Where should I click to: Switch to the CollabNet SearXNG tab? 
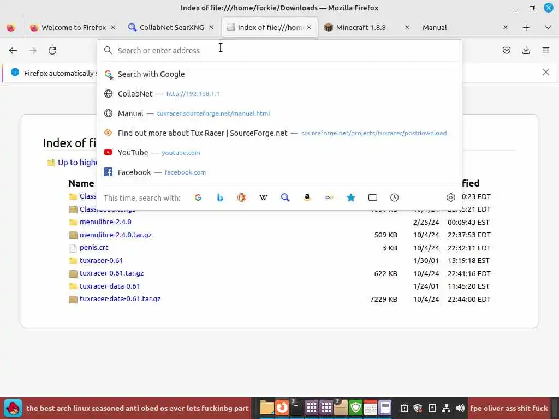[x=171, y=27]
